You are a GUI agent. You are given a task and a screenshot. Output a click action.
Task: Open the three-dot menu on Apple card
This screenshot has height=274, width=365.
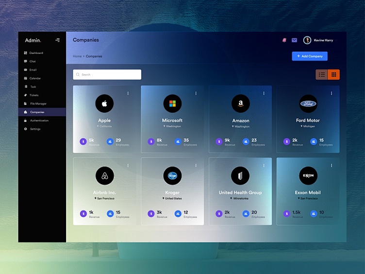pyautogui.click(x=128, y=93)
